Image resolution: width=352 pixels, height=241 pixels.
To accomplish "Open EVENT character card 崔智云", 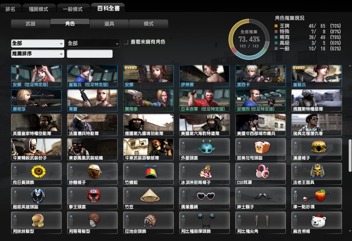I will [316, 76].
